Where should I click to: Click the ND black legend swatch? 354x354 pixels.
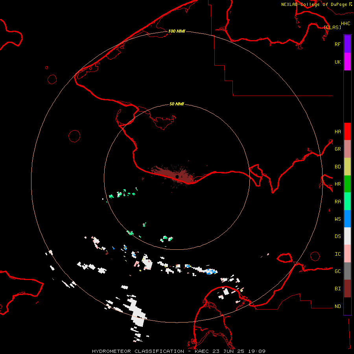click(347, 306)
